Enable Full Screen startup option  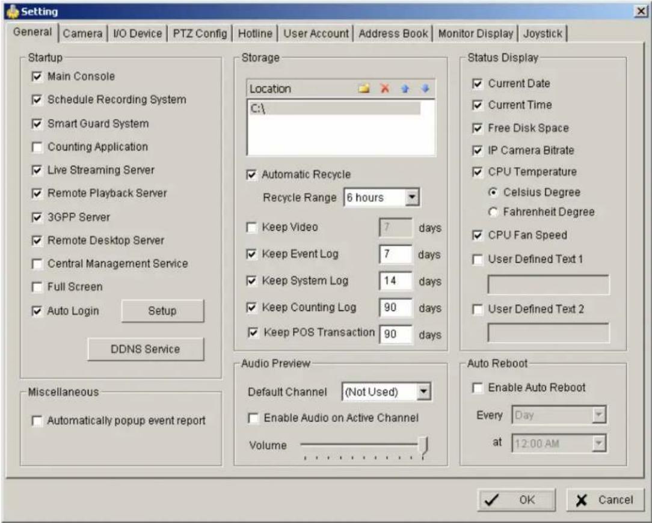click(x=37, y=287)
